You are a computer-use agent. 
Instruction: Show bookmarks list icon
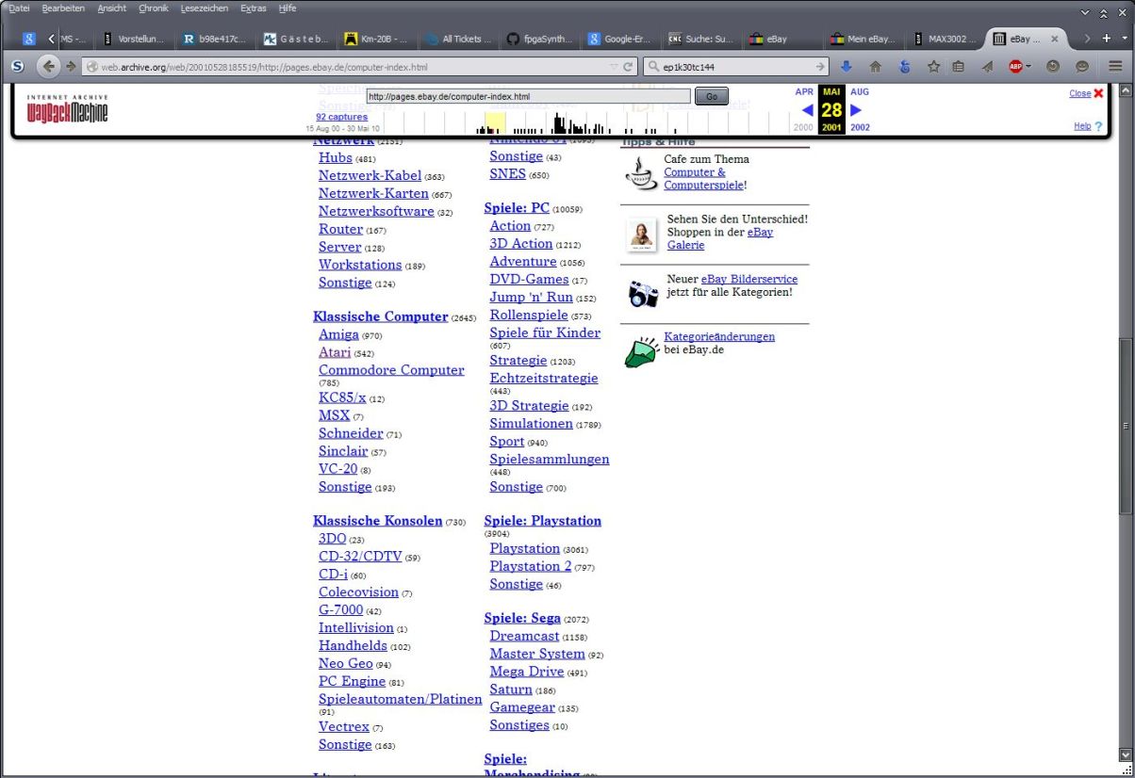pyautogui.click(x=958, y=67)
